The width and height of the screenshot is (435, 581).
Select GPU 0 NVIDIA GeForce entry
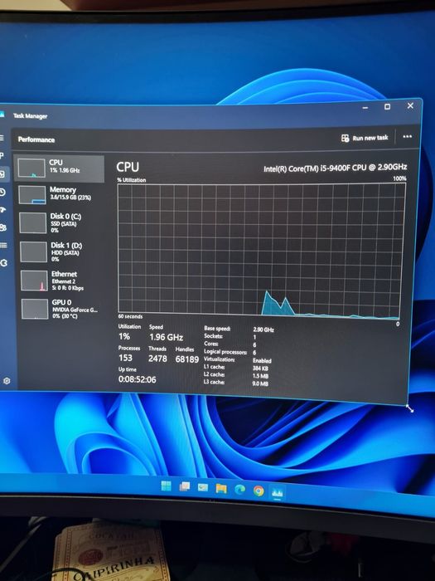tap(63, 309)
